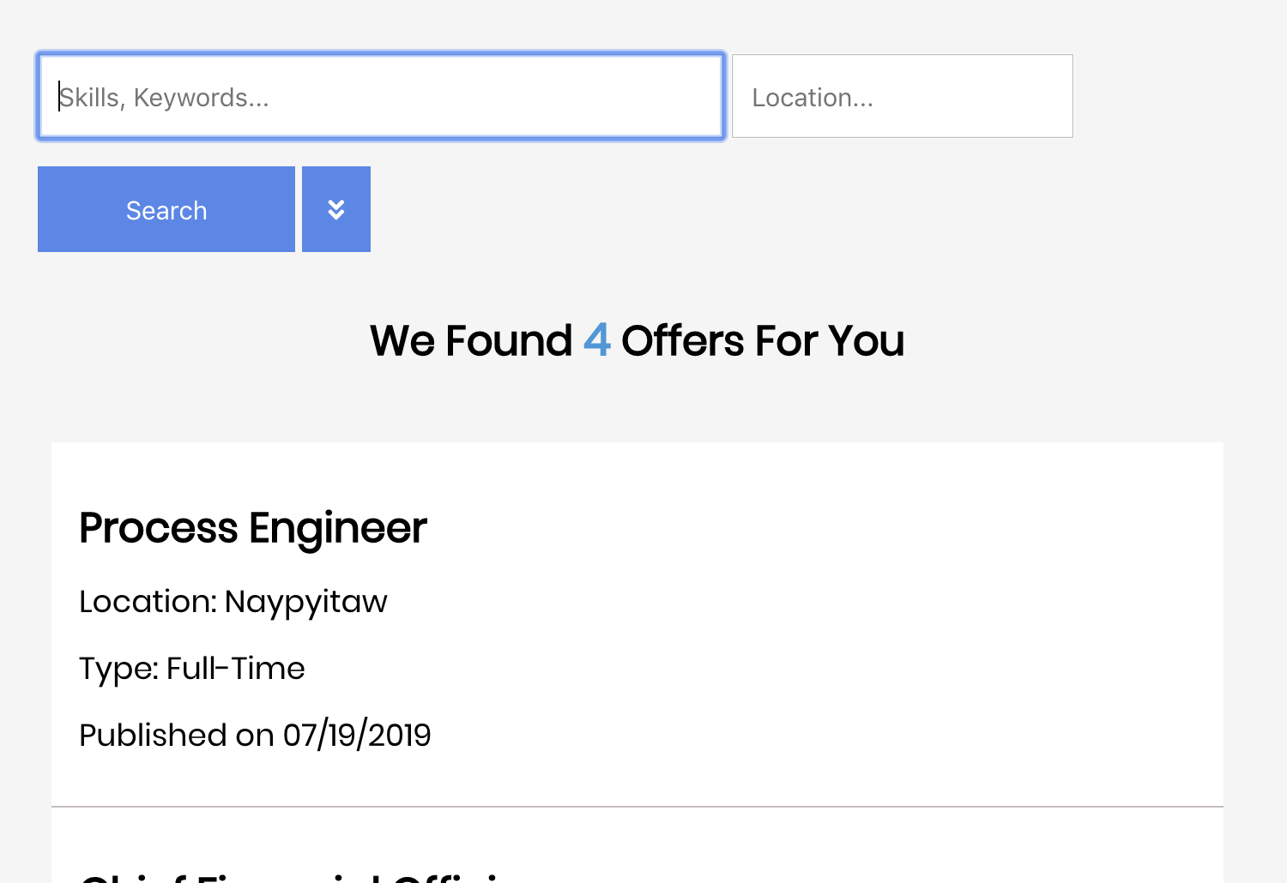The image size is (1287, 883).
Task: Click the "Published on" label text
Action: point(176,736)
